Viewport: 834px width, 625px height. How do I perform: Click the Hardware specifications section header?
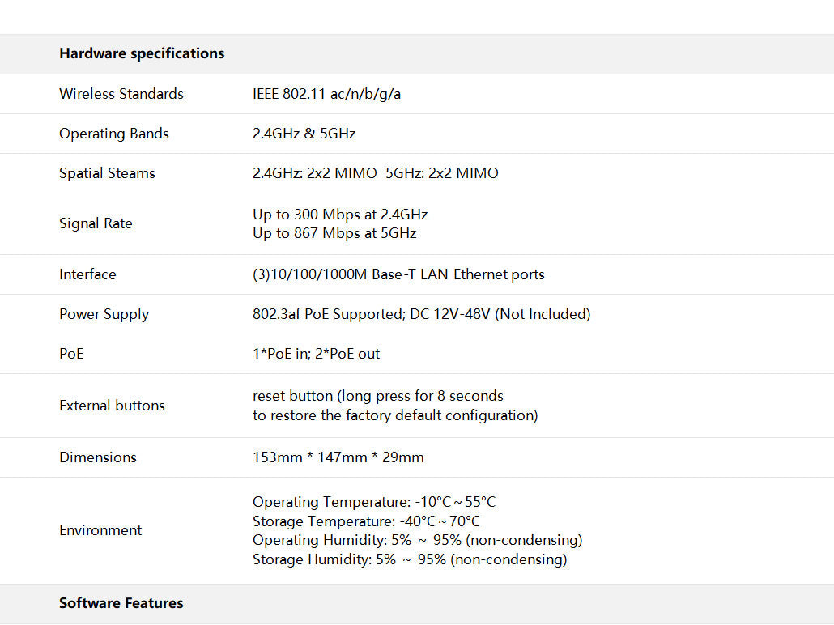tap(142, 53)
